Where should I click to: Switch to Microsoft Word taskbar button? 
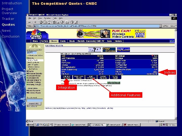pyautogui.click(x=79, y=125)
